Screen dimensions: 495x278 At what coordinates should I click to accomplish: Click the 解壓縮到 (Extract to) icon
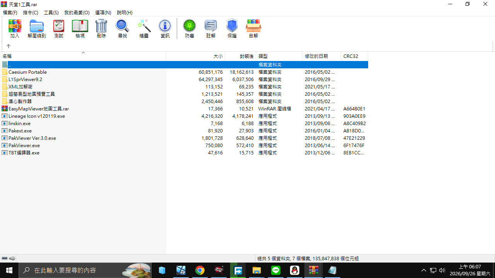[x=37, y=29]
